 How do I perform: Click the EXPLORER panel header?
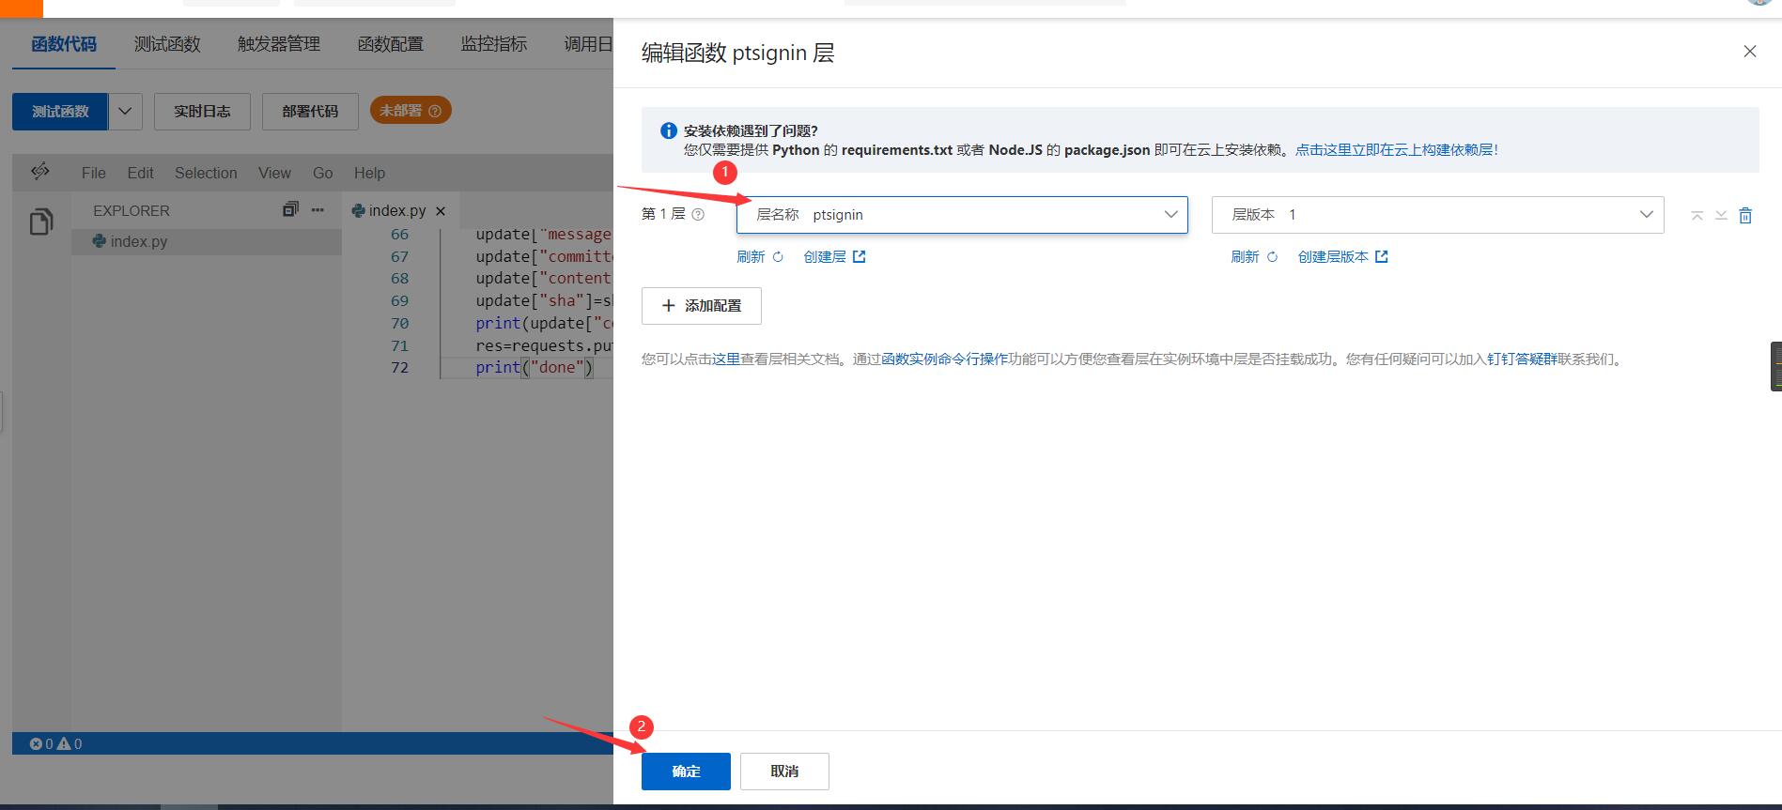[x=132, y=211]
